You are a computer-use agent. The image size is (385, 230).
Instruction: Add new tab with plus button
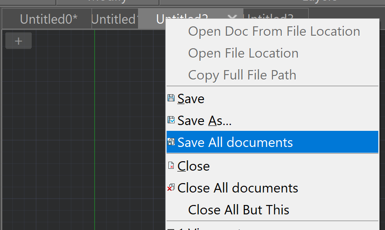pos(18,41)
